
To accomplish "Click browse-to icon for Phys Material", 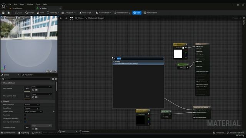I will click(x=37, y=90).
